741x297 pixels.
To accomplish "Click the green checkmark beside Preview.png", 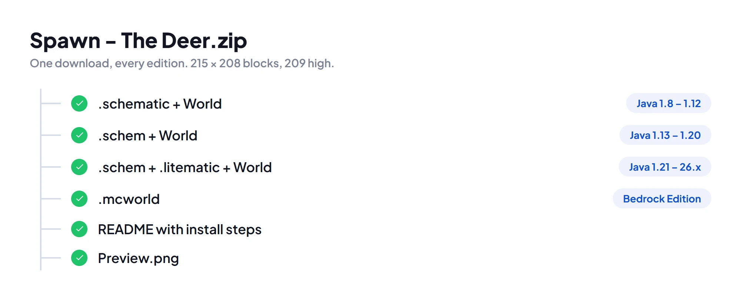I will [79, 258].
